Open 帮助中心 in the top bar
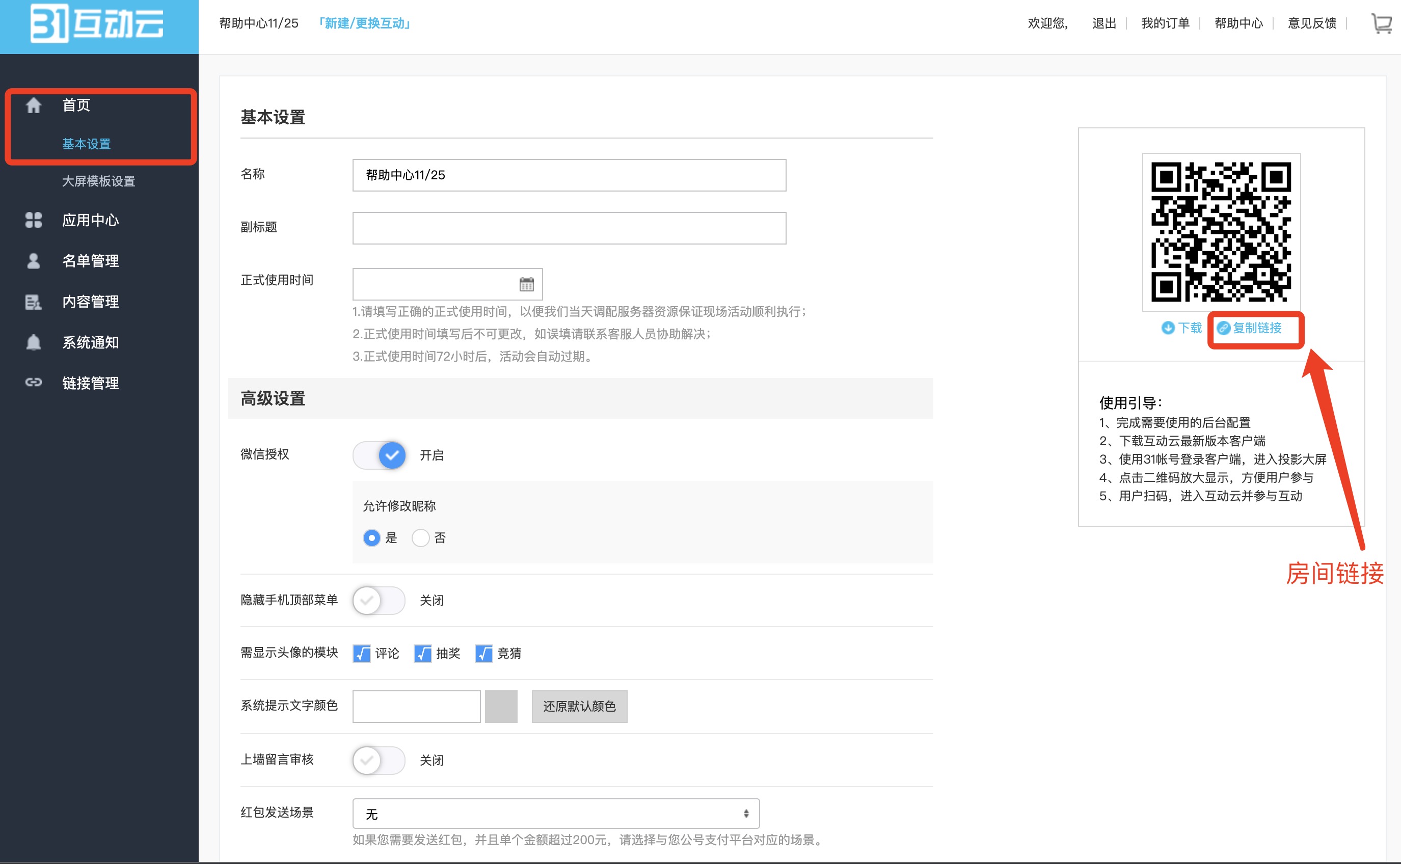 [1238, 23]
